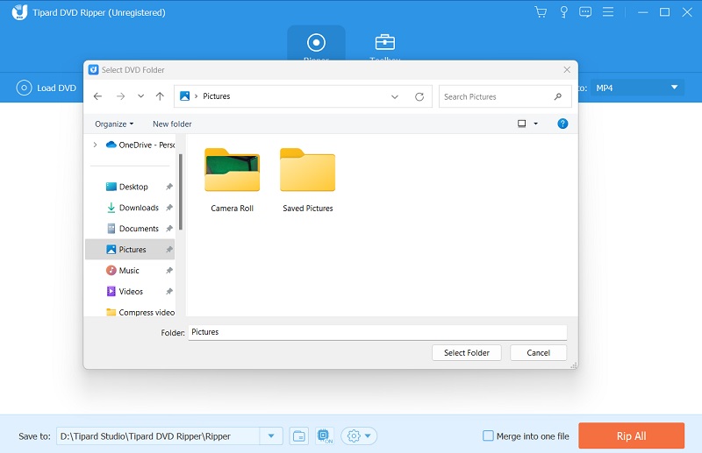Select Compress video folder in sidebar
This screenshot has width=702, height=453.
(x=140, y=312)
